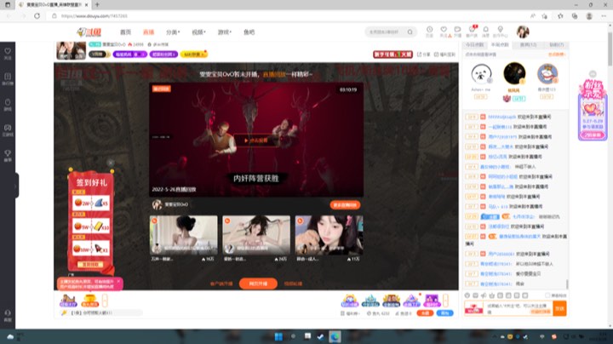Click the browser address bar
This screenshot has height=344, width=613.
[289, 16]
